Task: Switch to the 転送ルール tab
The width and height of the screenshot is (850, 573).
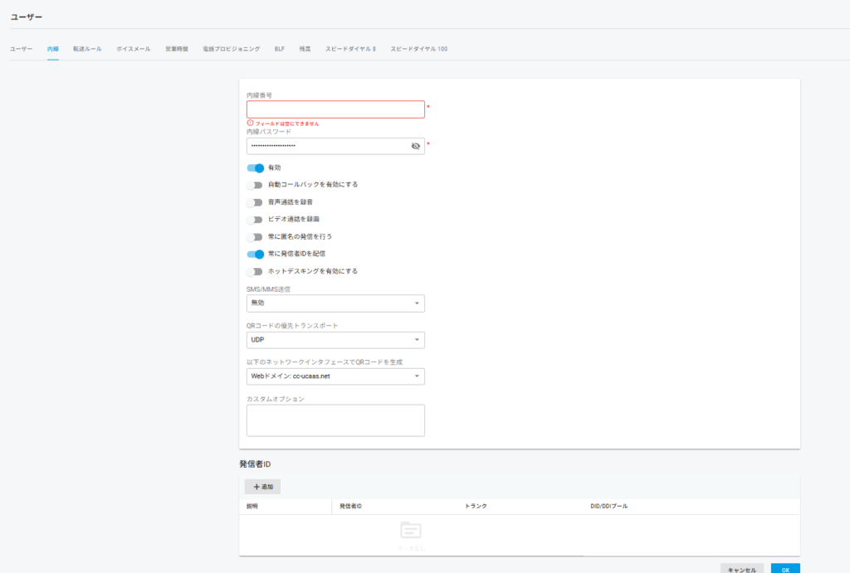Action: (x=87, y=50)
